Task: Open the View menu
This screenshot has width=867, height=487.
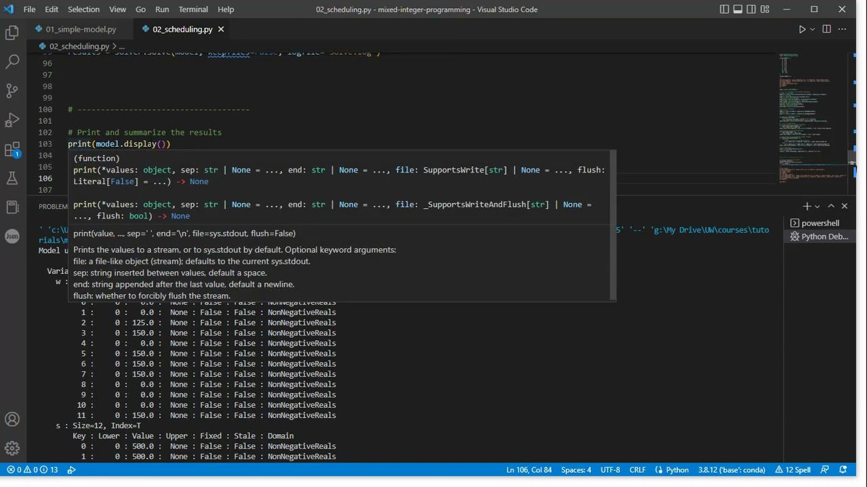Action: (x=118, y=9)
